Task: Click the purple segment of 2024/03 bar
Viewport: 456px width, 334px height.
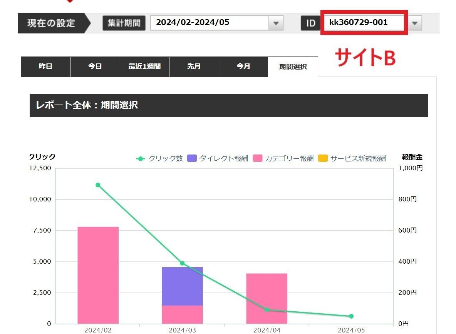Action: pyautogui.click(x=182, y=286)
